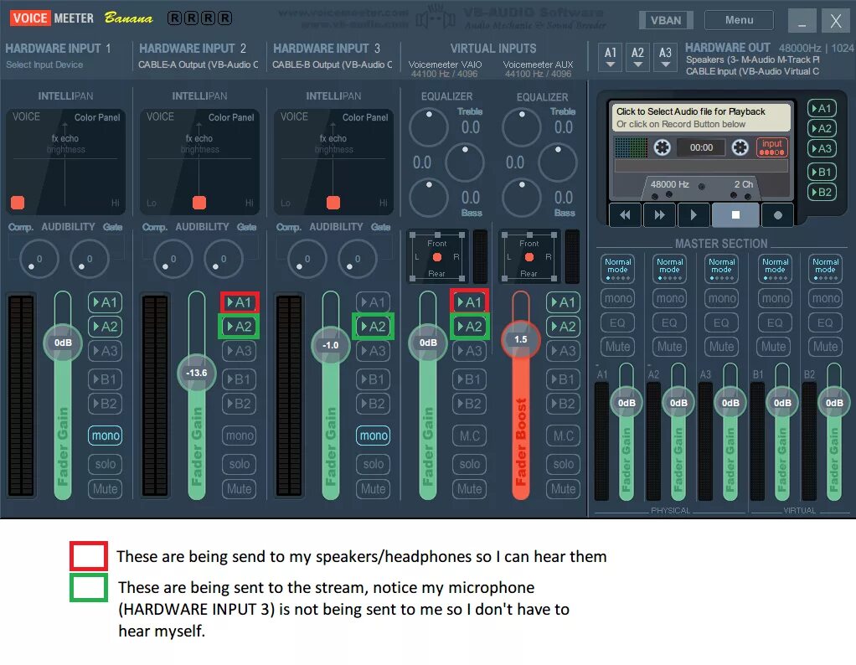The image size is (856, 665).
Task: Open Color Panel on Hardware Input 1
Action: (x=97, y=117)
